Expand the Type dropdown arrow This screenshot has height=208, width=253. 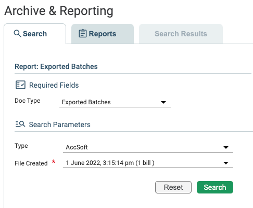coord(226,147)
